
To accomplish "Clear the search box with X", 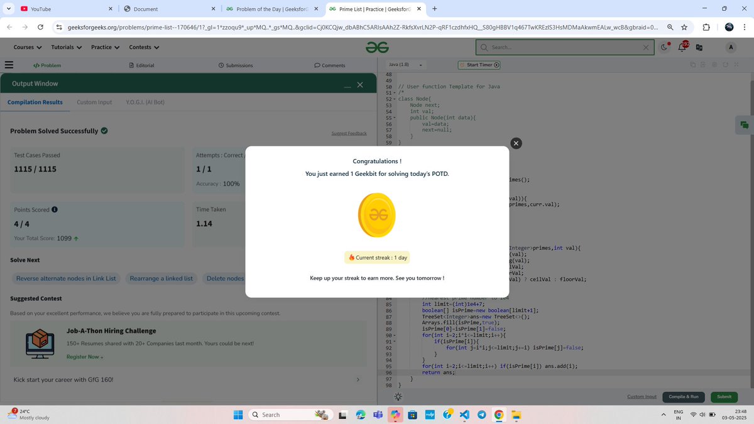I will [x=645, y=47].
